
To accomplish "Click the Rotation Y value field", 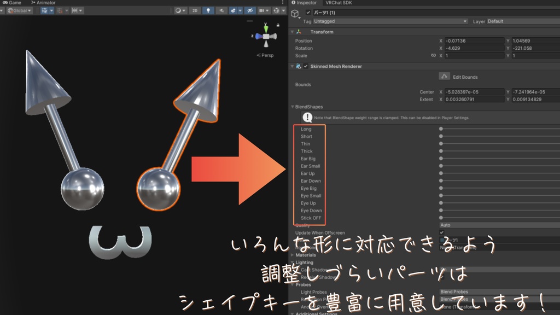I will (x=536, y=48).
